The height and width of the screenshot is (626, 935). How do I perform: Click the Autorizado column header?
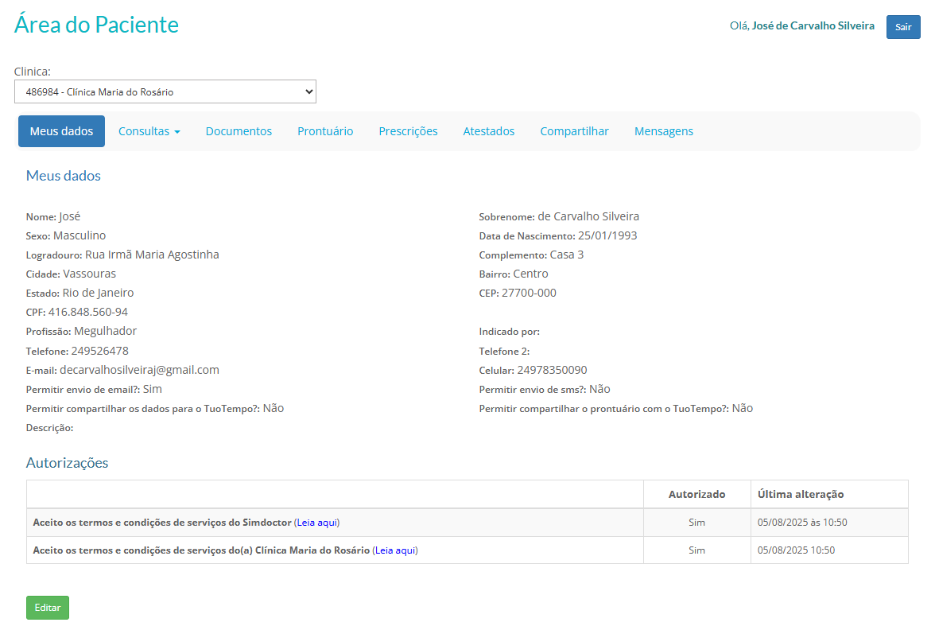[x=696, y=494]
